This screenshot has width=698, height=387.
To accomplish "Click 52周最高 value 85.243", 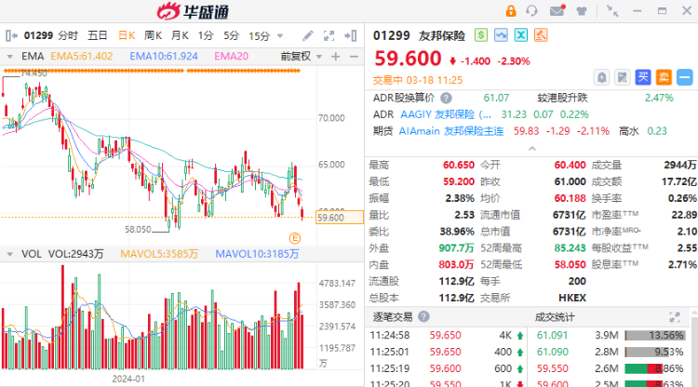I will (x=570, y=247).
